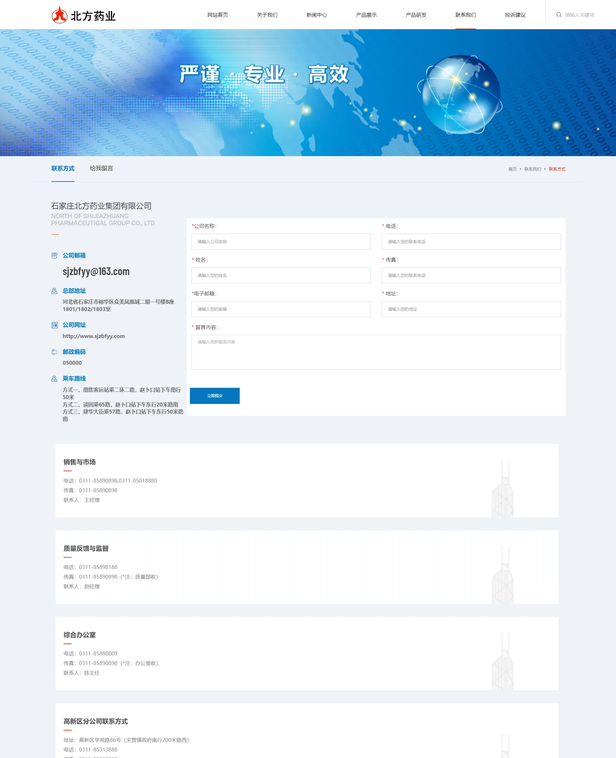Click the 公司网址 website icon
This screenshot has height=758, width=616.
[x=54, y=325]
